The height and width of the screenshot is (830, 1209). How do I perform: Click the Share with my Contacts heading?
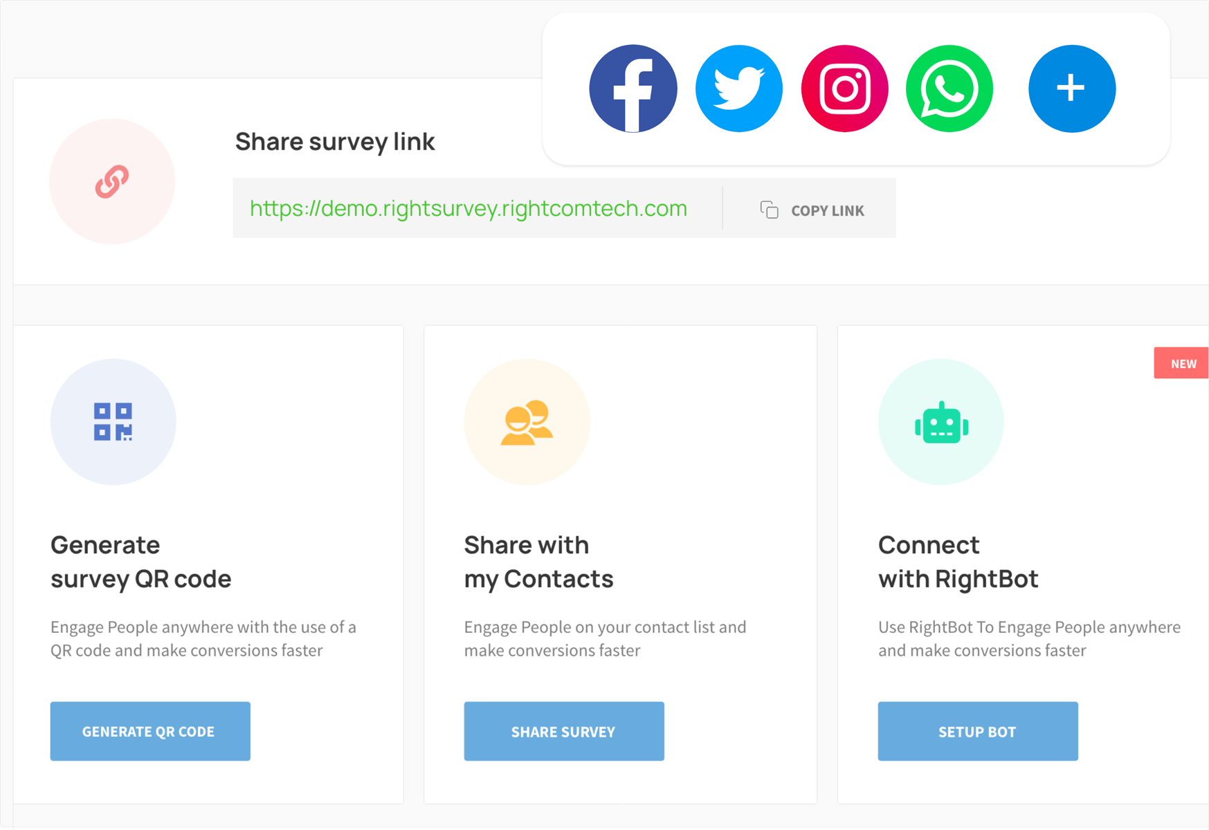(x=538, y=562)
